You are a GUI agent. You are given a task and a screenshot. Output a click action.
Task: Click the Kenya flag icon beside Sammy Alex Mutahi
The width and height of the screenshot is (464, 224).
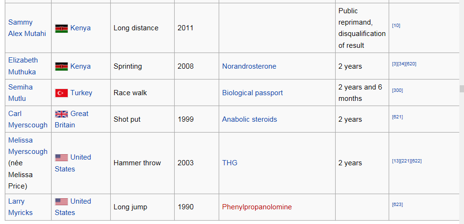(x=62, y=28)
